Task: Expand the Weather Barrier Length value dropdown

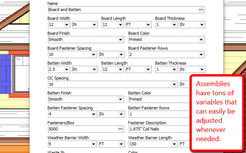Action: click(174, 144)
